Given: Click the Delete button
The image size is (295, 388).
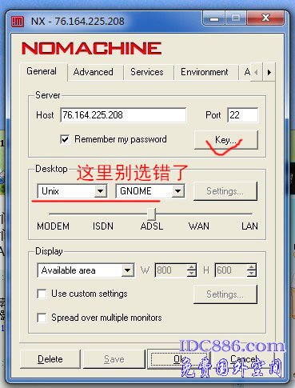Looking at the screenshot, I should pos(50,359).
